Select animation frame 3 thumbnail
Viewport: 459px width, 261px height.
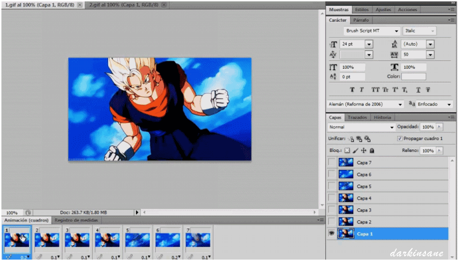pyautogui.click(x=77, y=240)
